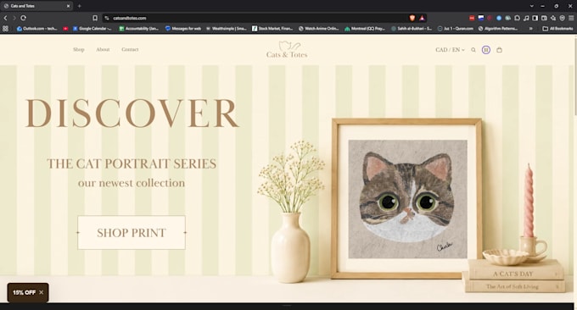
Task: Open the Algorithm Patterns bookmark
Action: click(499, 28)
